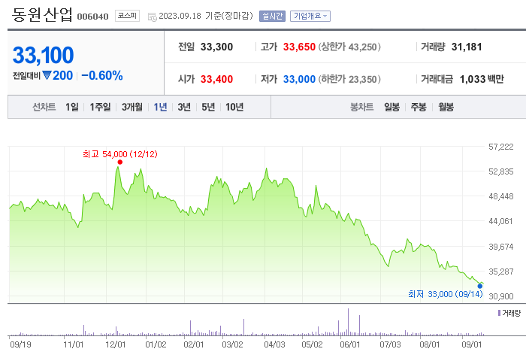The height and width of the screenshot is (358, 526).
Task: Click the 거래량 value 31,181
Action: (x=467, y=47)
